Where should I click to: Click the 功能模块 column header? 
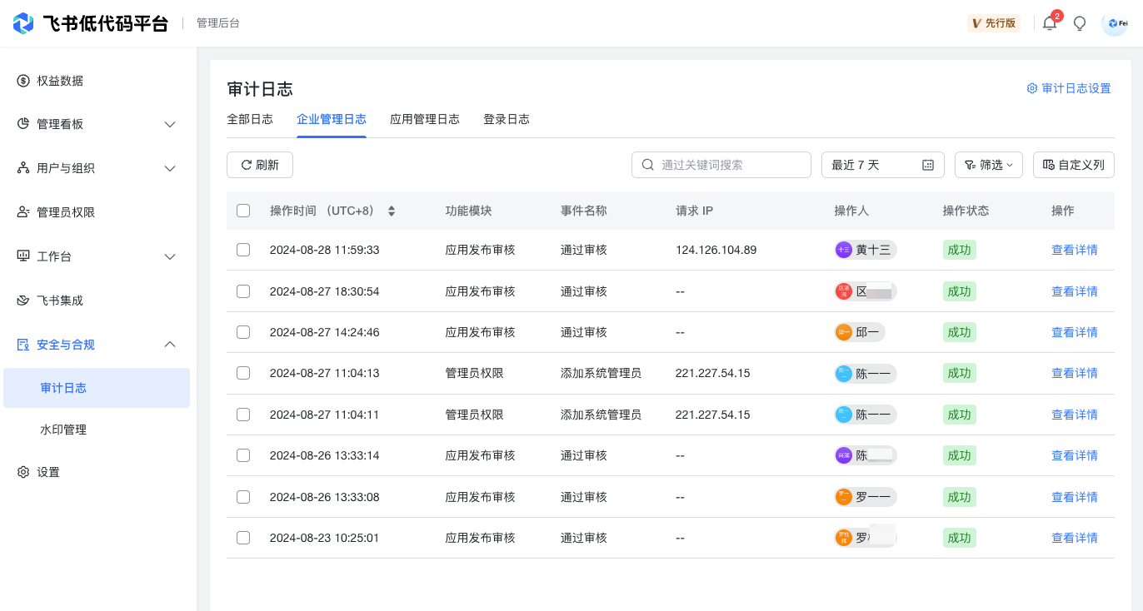(x=469, y=211)
